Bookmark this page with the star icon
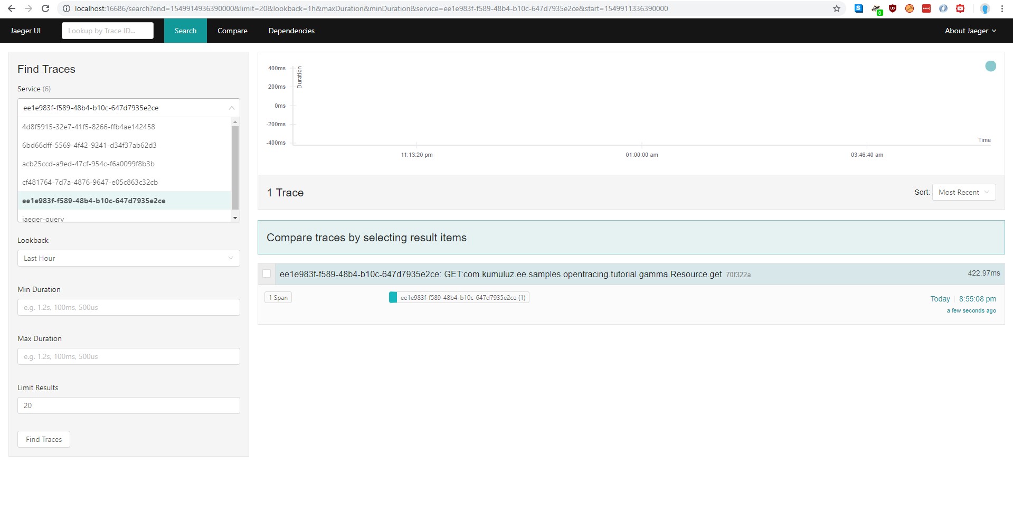The width and height of the screenshot is (1013, 529). coord(836,8)
